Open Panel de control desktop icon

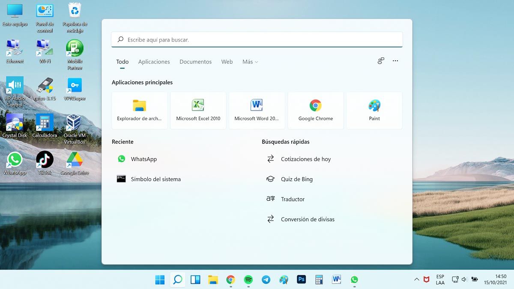(45, 18)
